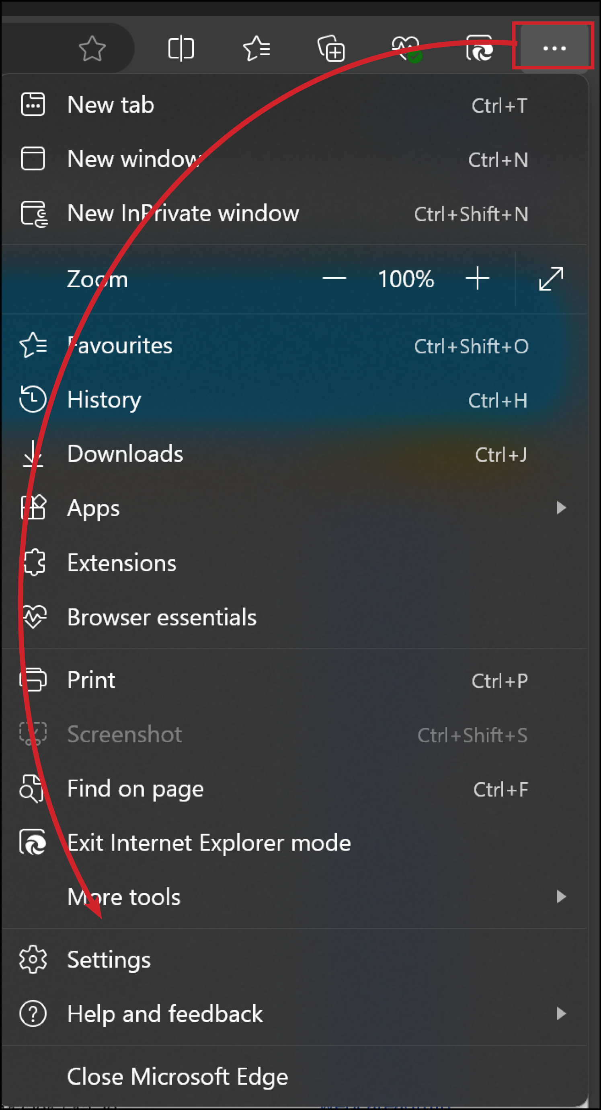This screenshot has width=601, height=1110.
Task: Increase zoom with the plus control
Action: 478,279
